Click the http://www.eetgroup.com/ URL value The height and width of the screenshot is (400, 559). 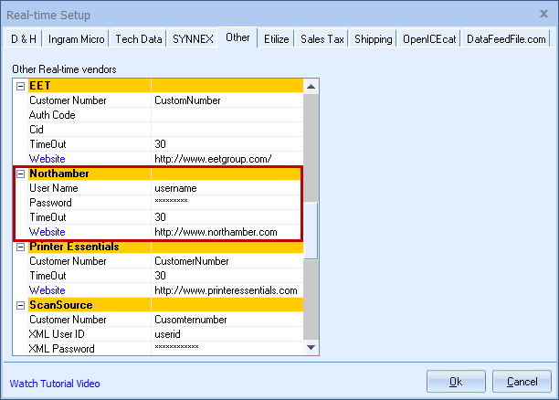pos(213,159)
